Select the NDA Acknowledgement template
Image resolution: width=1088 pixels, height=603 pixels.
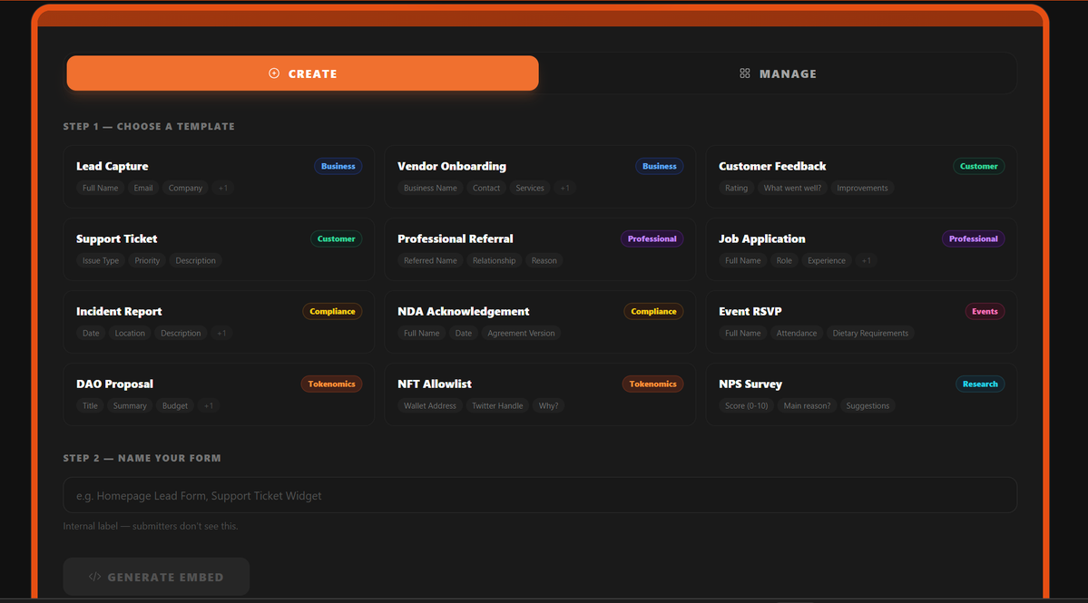(x=540, y=322)
